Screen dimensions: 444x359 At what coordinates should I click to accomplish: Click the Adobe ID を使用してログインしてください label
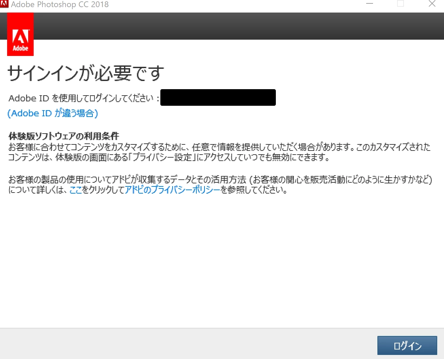(84, 98)
